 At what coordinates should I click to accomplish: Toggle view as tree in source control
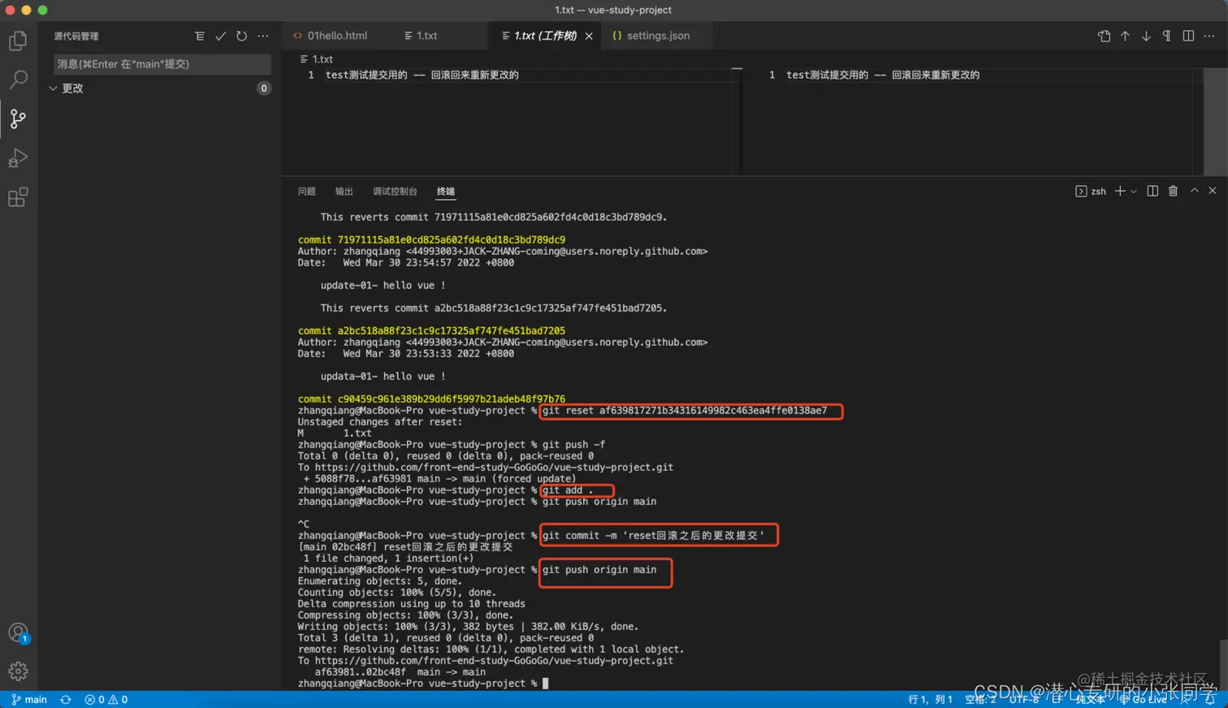click(x=199, y=36)
